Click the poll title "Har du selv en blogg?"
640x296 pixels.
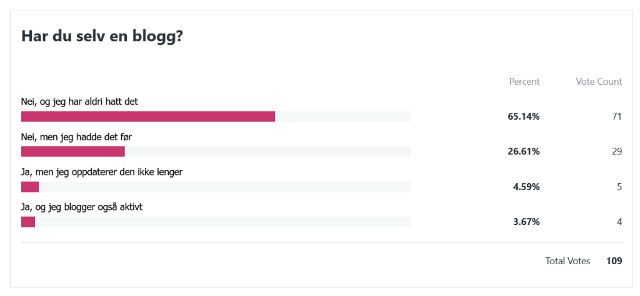(x=102, y=37)
